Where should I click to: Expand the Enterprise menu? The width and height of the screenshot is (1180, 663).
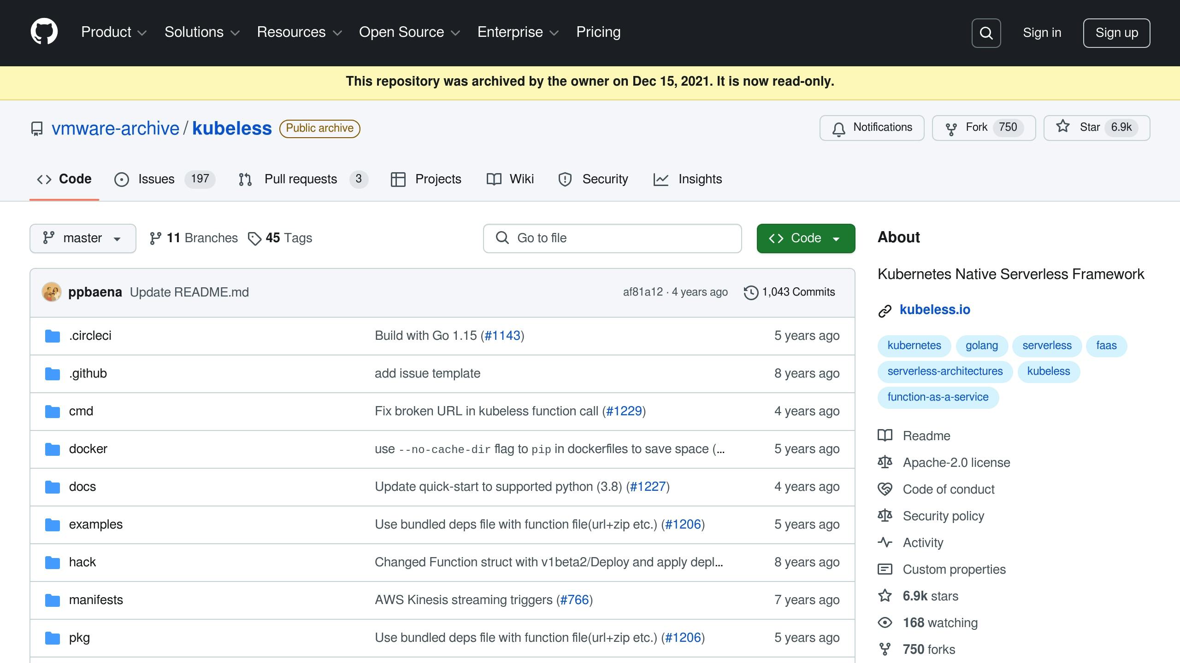coord(518,32)
